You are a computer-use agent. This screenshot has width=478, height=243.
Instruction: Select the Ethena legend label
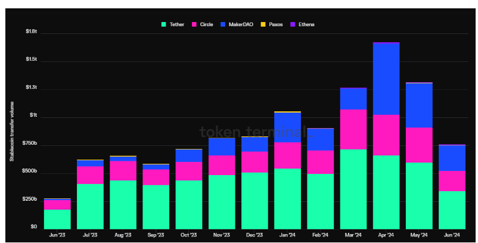point(306,24)
